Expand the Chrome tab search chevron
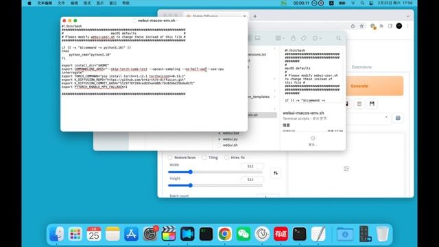The height and width of the screenshot is (247, 439). [407, 16]
